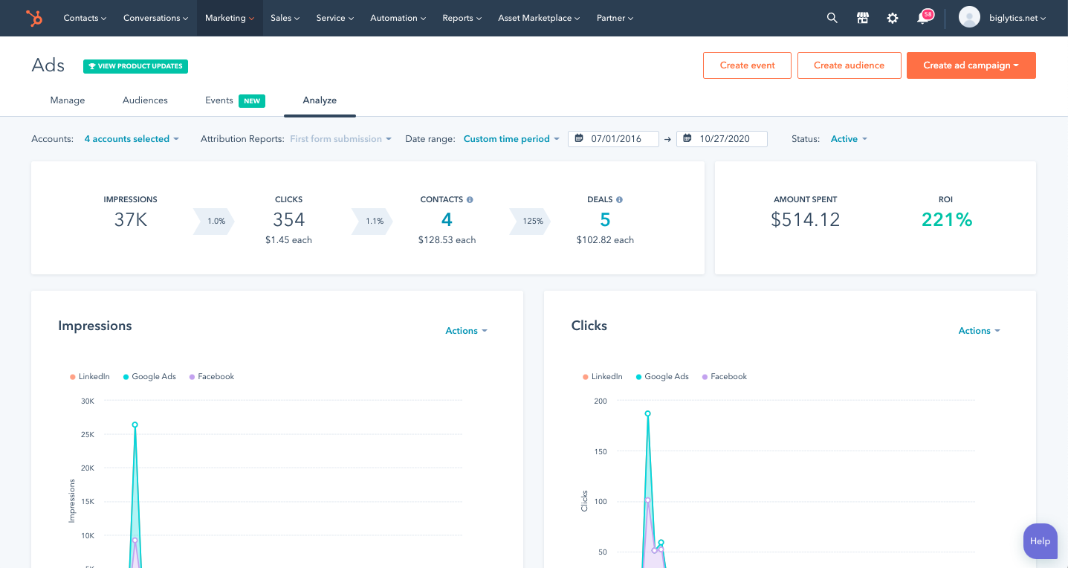
Task: Expand the 4 accounts selected dropdown
Action: point(132,139)
